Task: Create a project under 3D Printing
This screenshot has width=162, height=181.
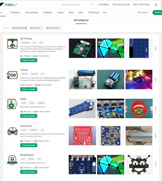Action: [29, 60]
